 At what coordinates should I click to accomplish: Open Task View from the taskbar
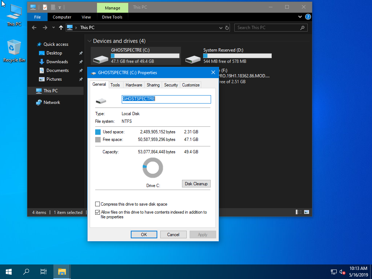44,272
